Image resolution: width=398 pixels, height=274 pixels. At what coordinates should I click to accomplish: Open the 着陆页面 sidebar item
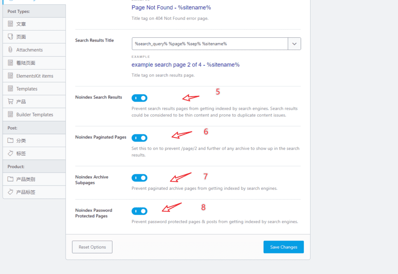tap(34, 63)
